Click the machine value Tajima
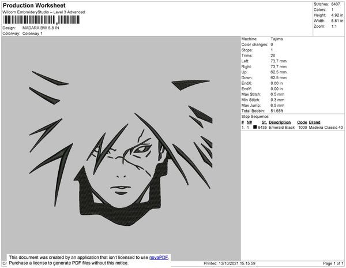 pyautogui.click(x=276, y=39)
